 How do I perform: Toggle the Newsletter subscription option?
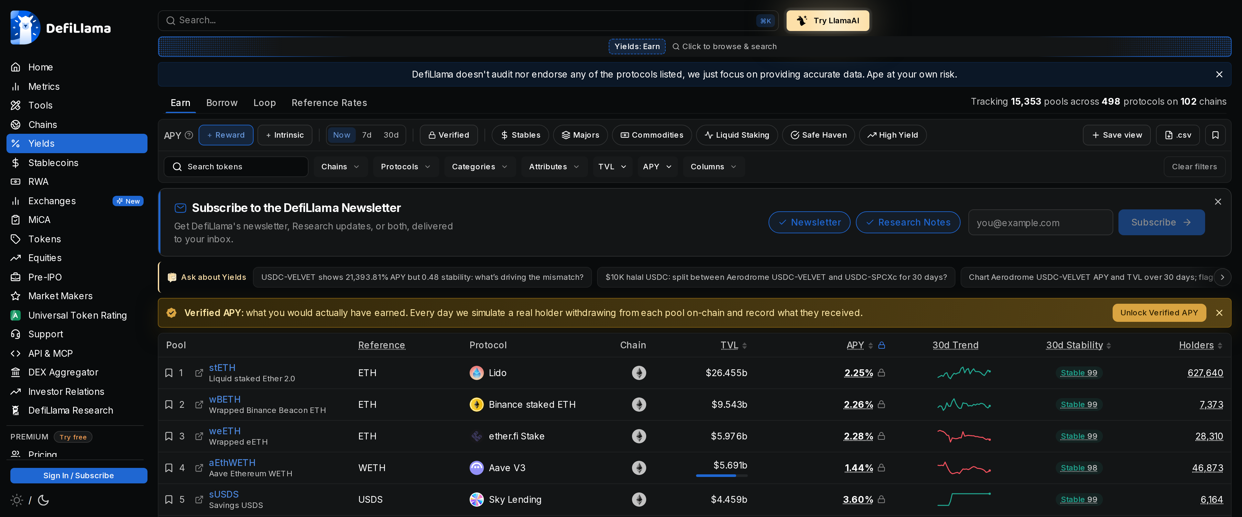point(809,223)
